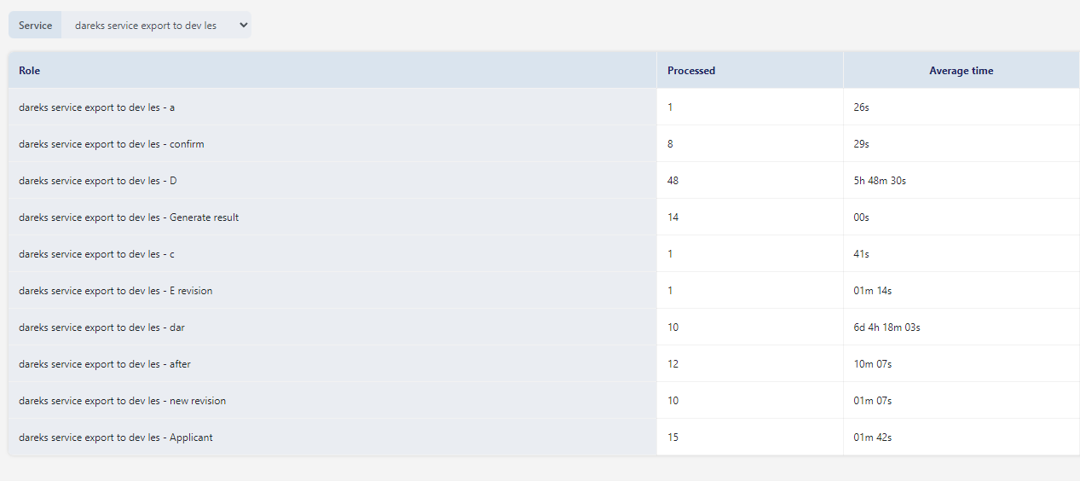Select the '- after' role row
1080x481 pixels.
(x=544, y=364)
